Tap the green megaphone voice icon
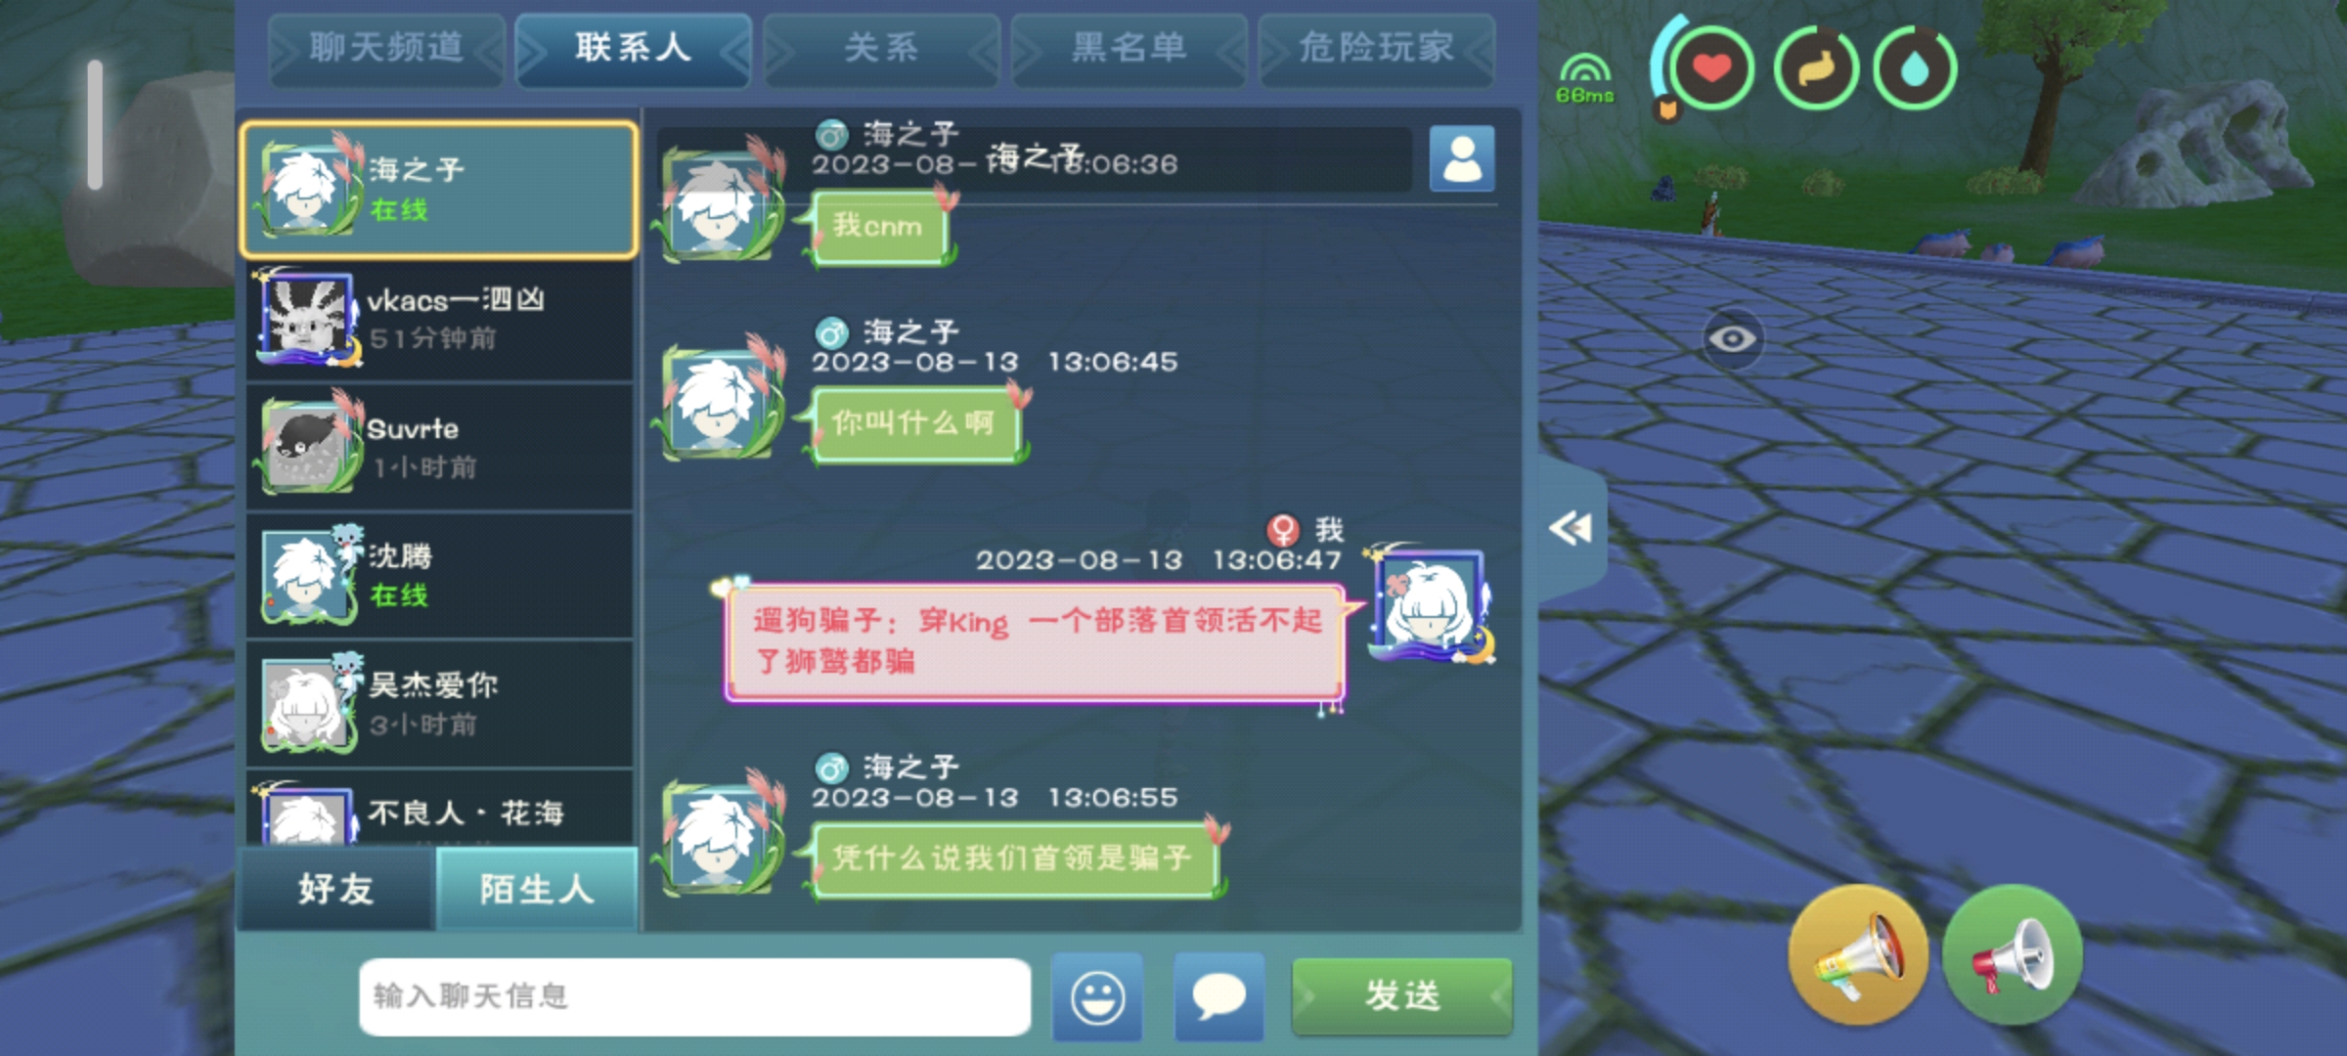The image size is (2347, 1056). point(2012,955)
